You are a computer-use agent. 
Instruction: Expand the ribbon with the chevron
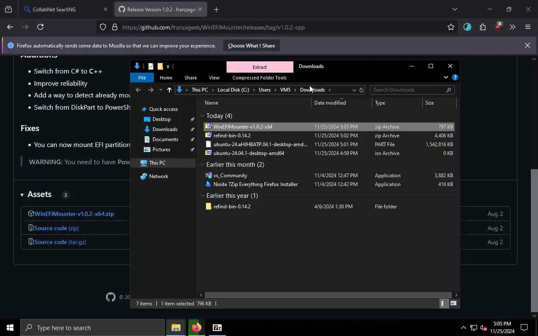(x=446, y=77)
